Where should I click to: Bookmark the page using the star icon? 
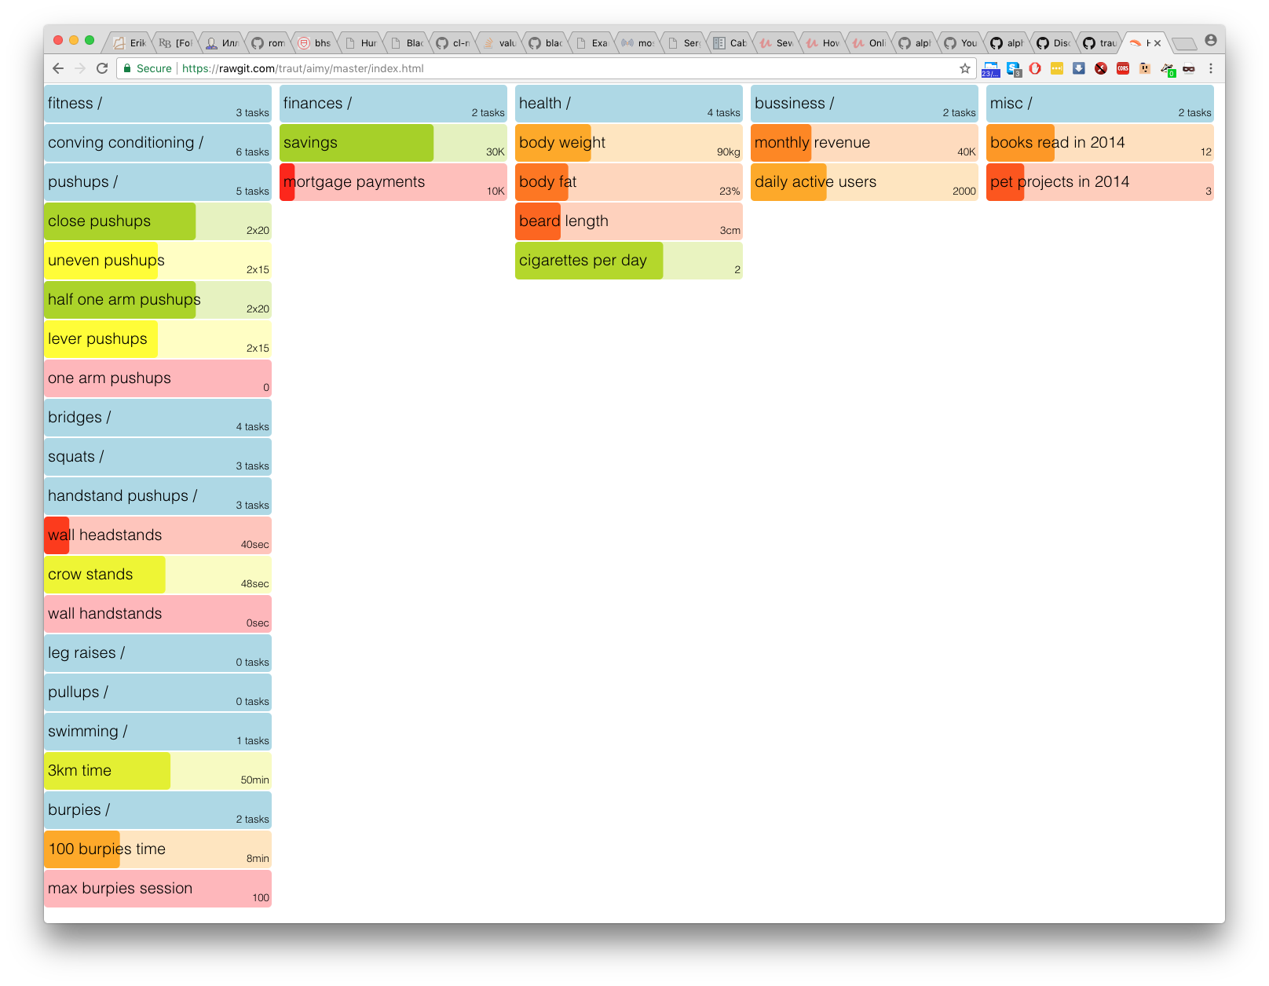pyautogui.click(x=964, y=68)
